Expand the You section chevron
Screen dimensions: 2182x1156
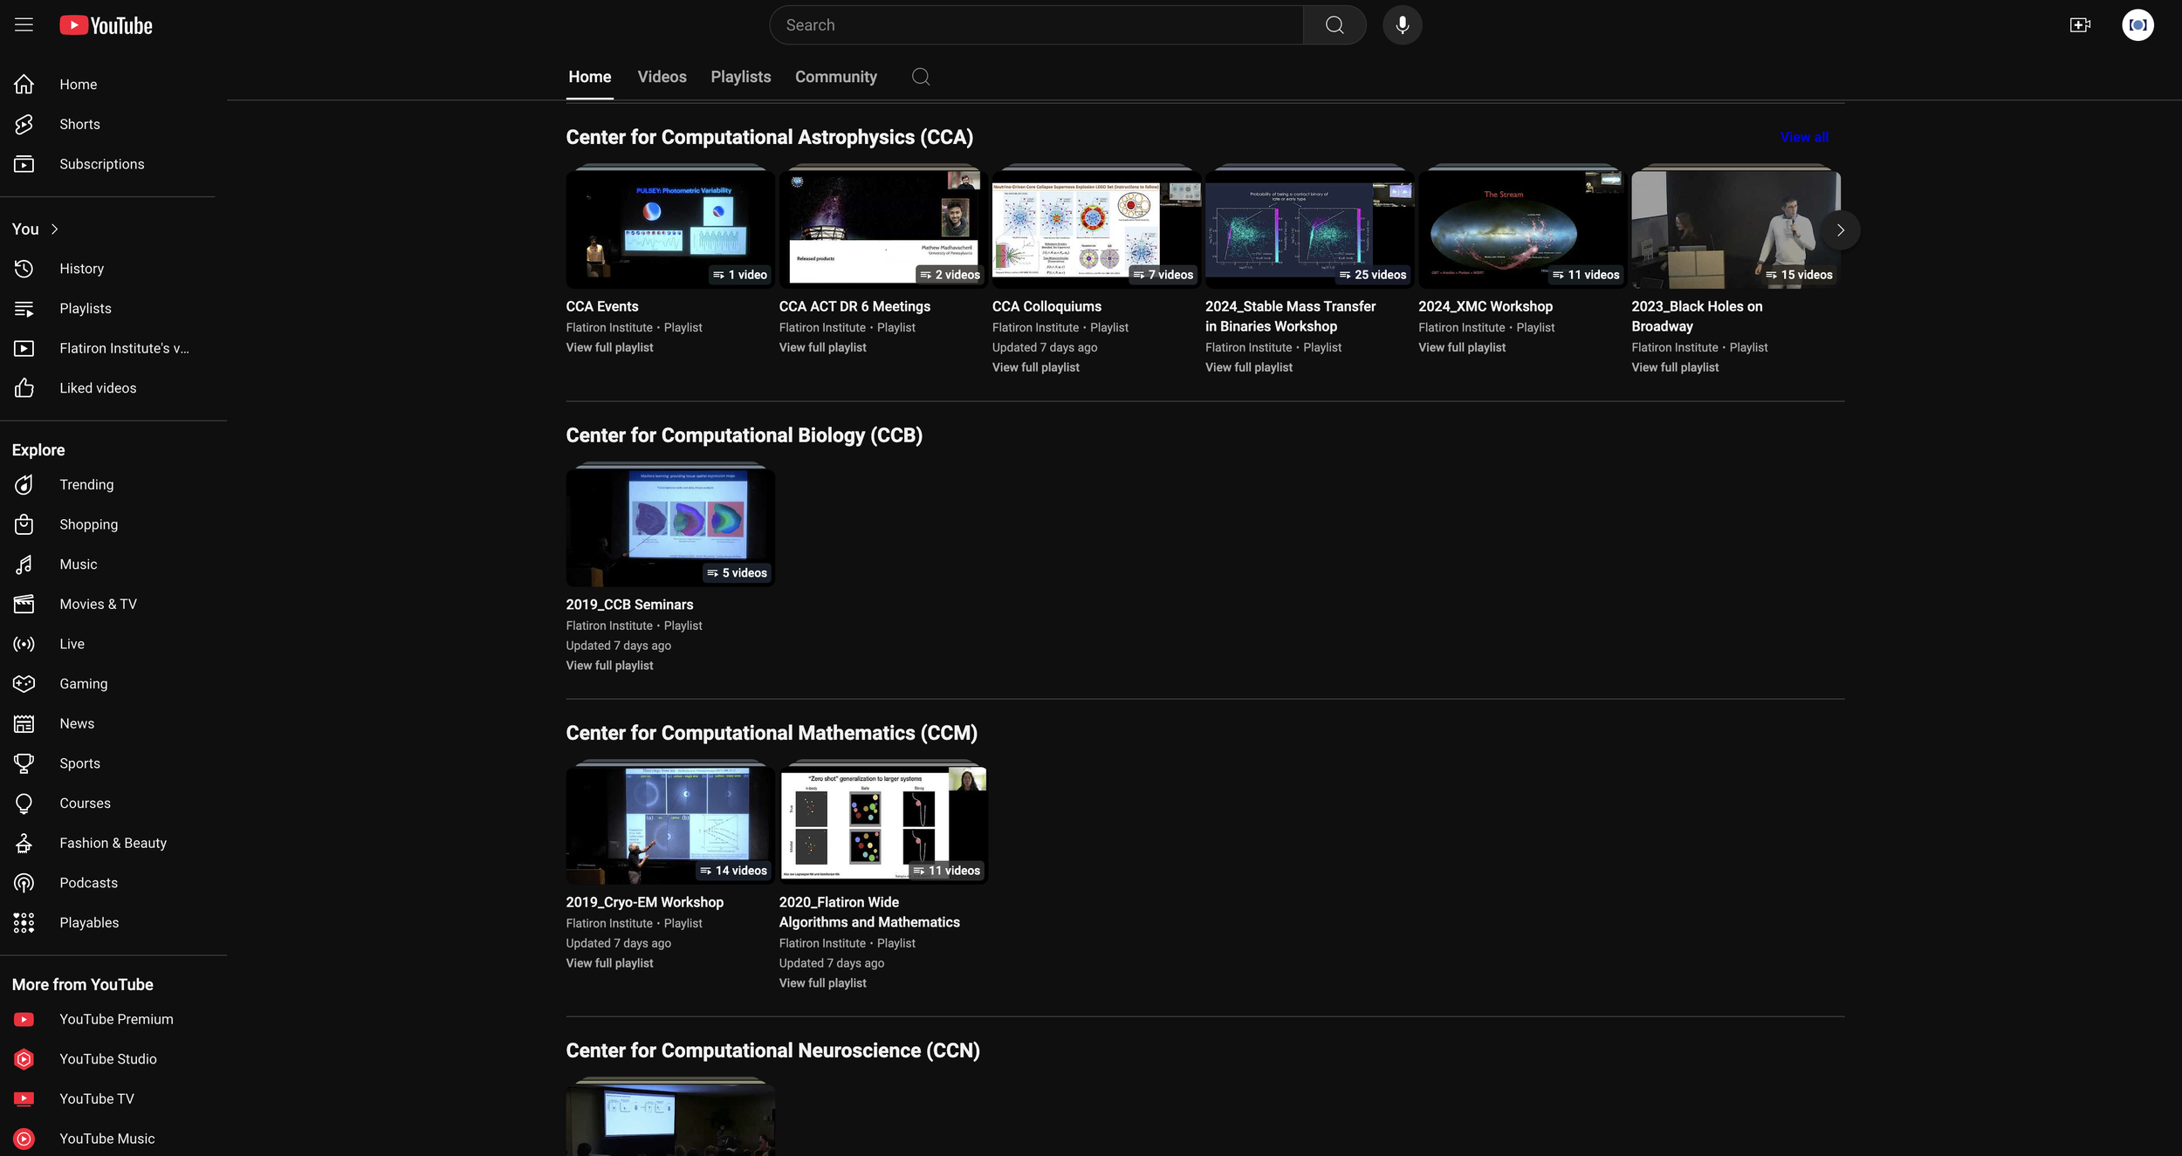54,229
